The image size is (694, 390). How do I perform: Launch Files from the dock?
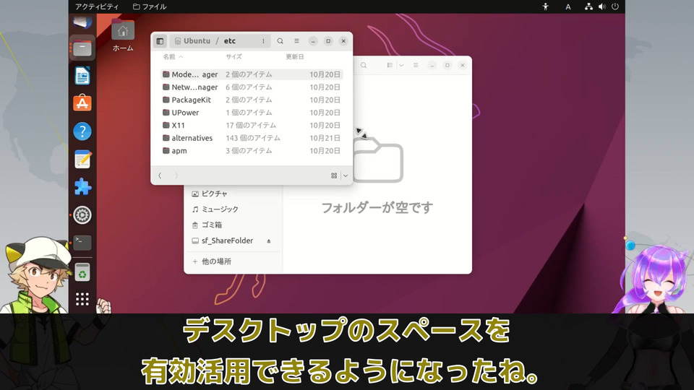tap(82, 48)
